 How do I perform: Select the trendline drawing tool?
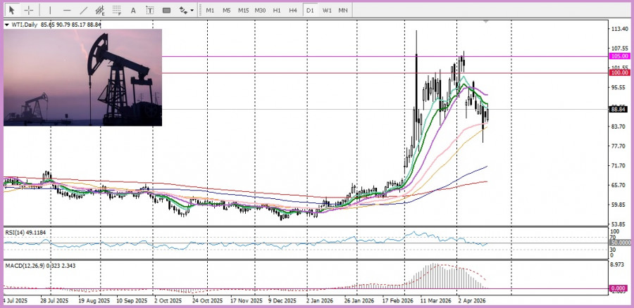[84, 11]
